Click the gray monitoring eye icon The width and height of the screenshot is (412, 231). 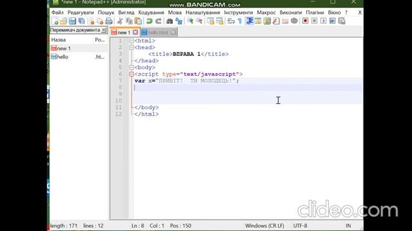(x=294, y=21)
